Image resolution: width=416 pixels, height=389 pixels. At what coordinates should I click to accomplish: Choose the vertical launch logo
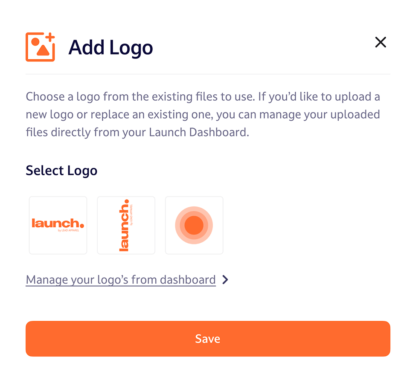pyautogui.click(x=126, y=225)
